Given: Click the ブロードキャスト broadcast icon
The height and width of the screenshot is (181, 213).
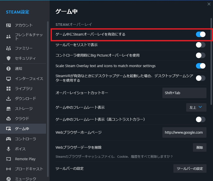Looking at the screenshot, I should point(9,169).
